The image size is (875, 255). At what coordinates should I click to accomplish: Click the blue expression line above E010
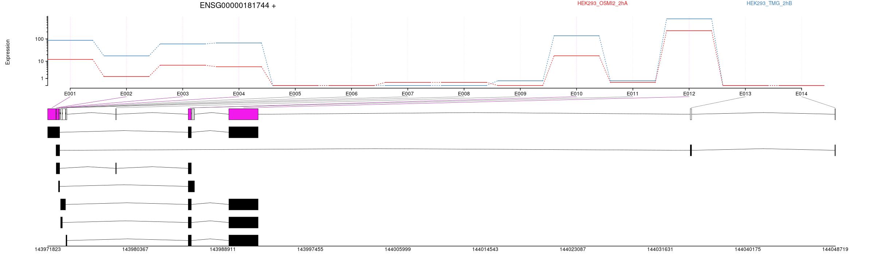[576, 36]
